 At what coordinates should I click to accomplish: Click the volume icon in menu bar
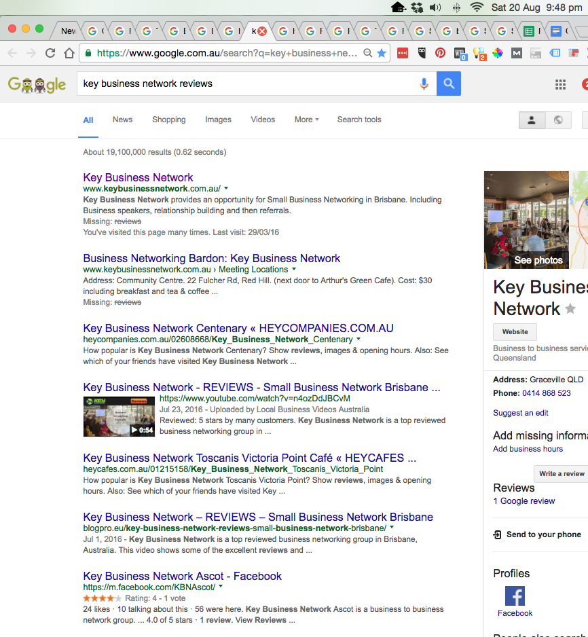pos(435,7)
